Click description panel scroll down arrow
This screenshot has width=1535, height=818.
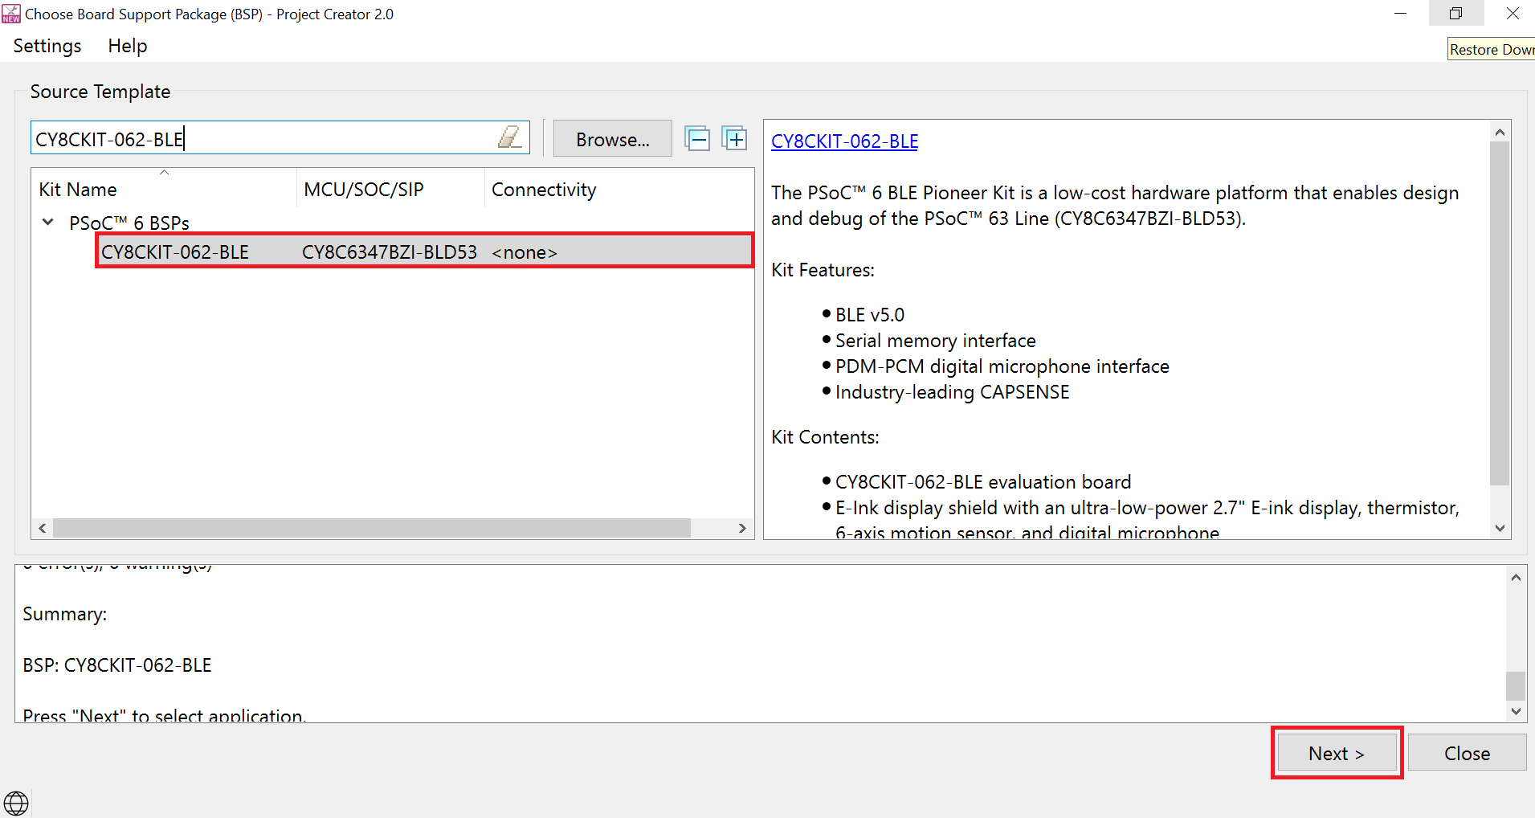(1500, 528)
